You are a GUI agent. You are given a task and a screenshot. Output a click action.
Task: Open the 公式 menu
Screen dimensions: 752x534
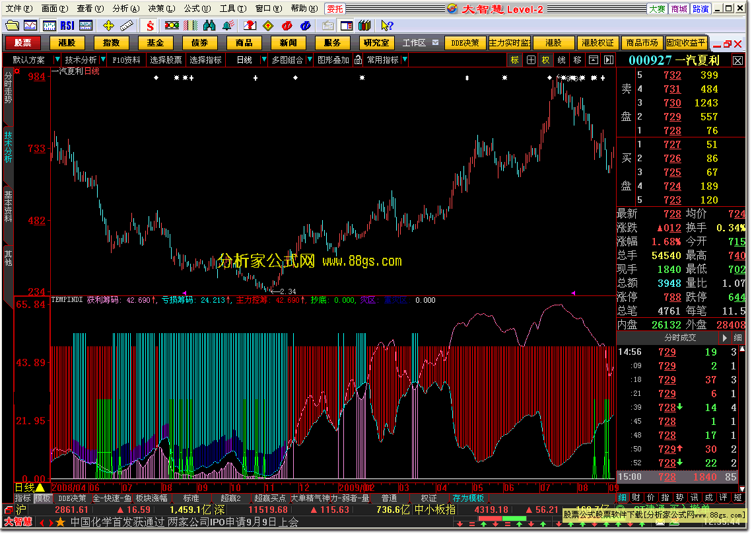[197, 9]
